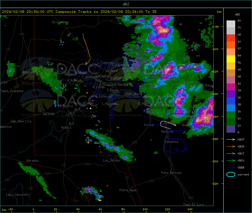Click the blue VBBB arrow legend icon
The height and width of the screenshot is (213, 252).
(x=231, y=167)
